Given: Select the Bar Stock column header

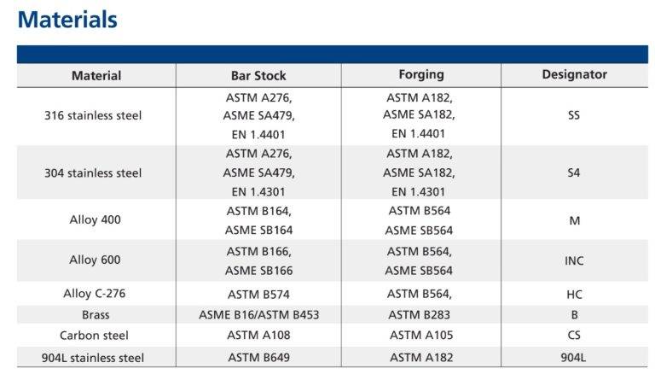Looking at the screenshot, I should point(258,75).
